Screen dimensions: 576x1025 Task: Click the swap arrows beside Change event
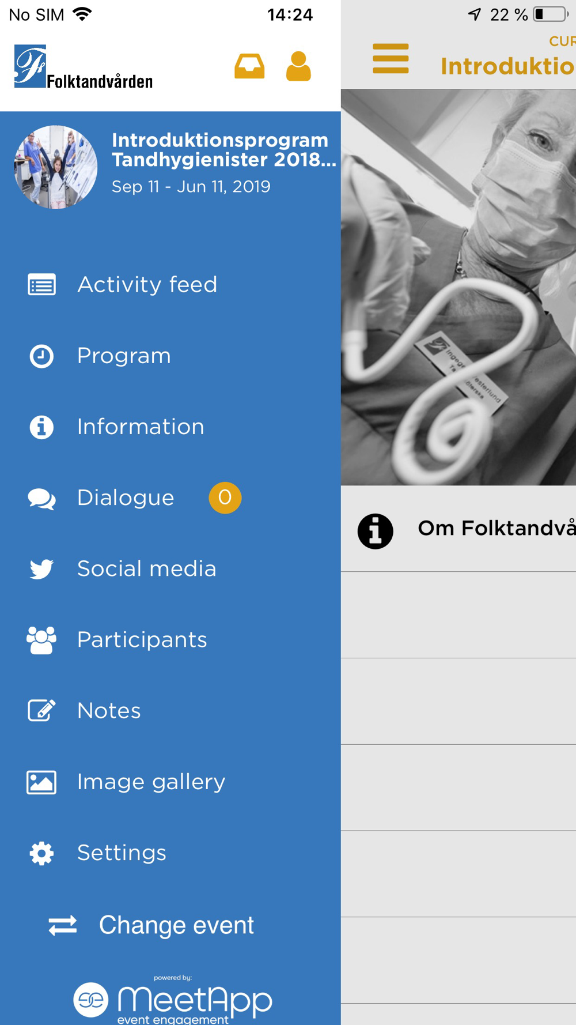[63, 925]
